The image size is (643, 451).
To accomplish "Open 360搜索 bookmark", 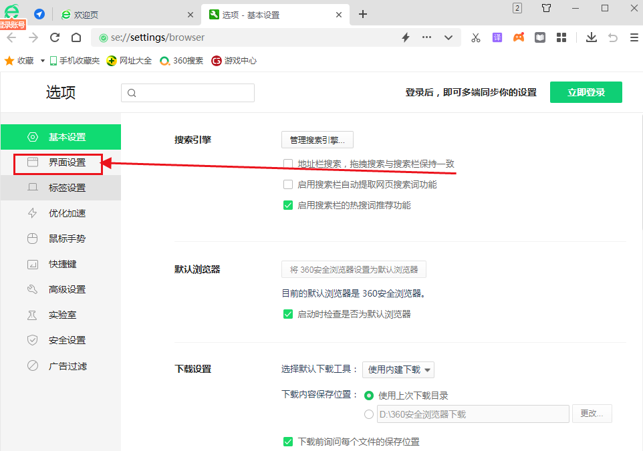I will (182, 61).
